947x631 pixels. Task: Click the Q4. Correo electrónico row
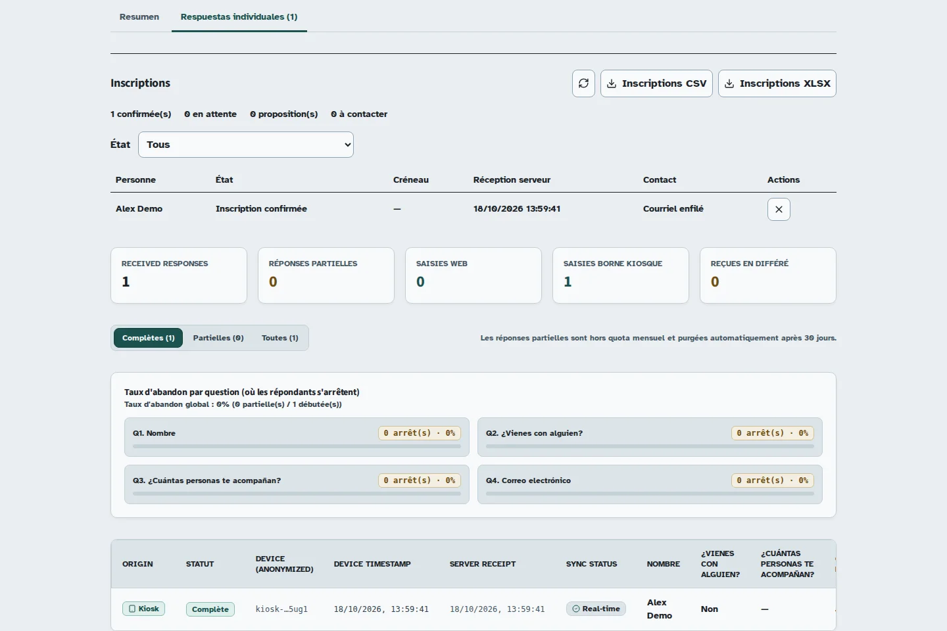pos(650,484)
